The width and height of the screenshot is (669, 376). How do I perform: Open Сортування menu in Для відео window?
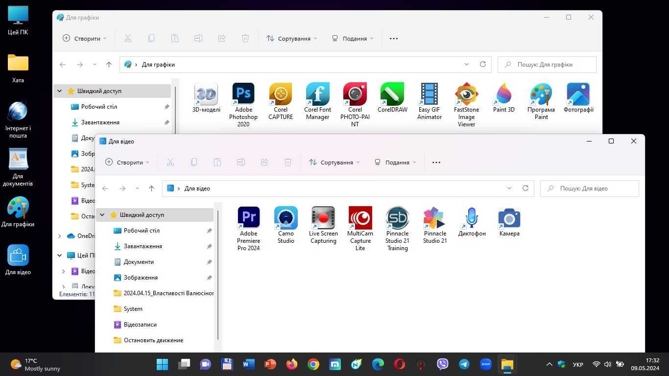(334, 162)
